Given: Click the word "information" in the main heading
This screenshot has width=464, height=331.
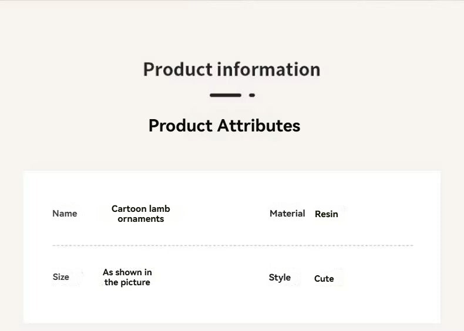Looking at the screenshot, I should [268, 69].
